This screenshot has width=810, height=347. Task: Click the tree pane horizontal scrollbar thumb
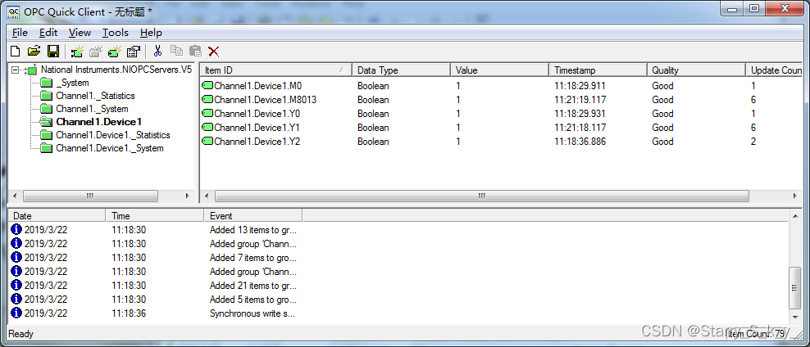point(90,196)
